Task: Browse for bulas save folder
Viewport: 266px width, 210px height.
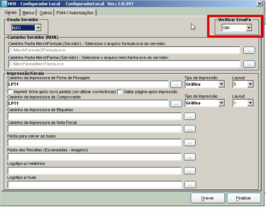Action: tap(190, 143)
